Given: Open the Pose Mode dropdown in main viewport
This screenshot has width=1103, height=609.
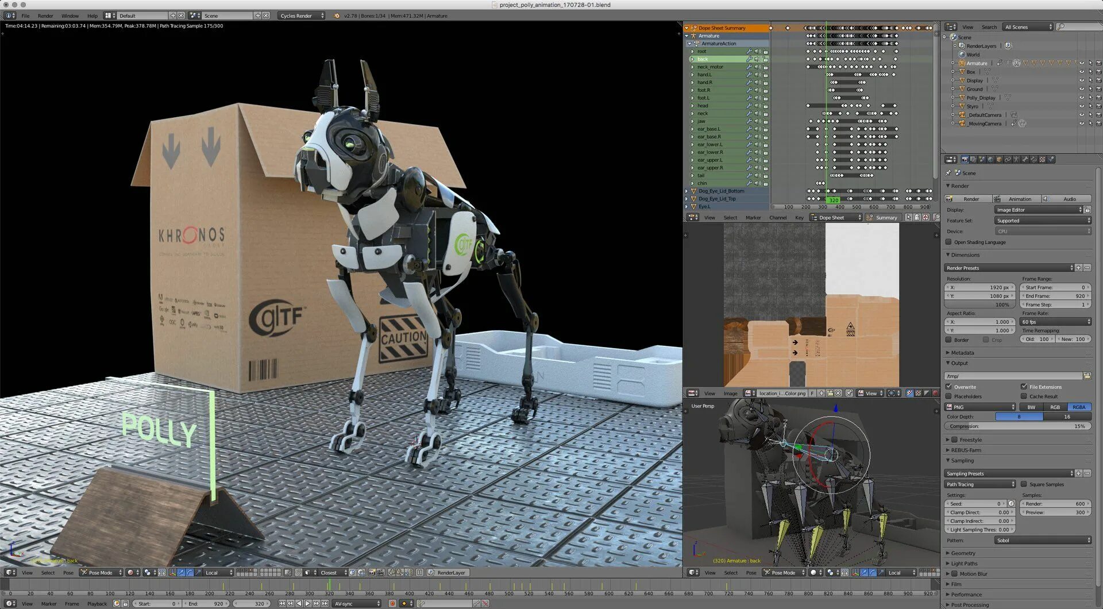Looking at the screenshot, I should [x=101, y=573].
